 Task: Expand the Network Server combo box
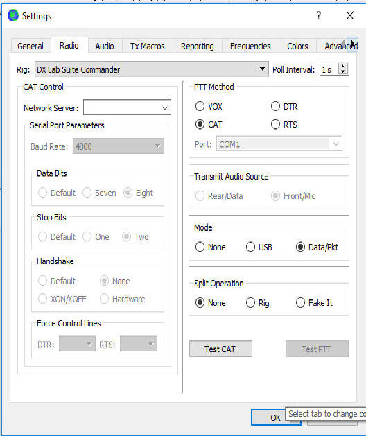click(127, 107)
